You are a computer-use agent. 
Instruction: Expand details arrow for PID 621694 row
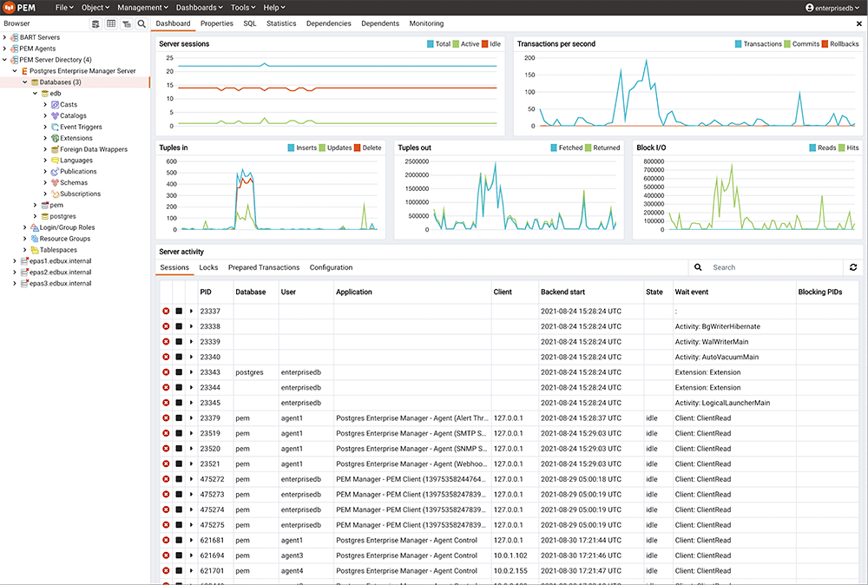click(191, 555)
